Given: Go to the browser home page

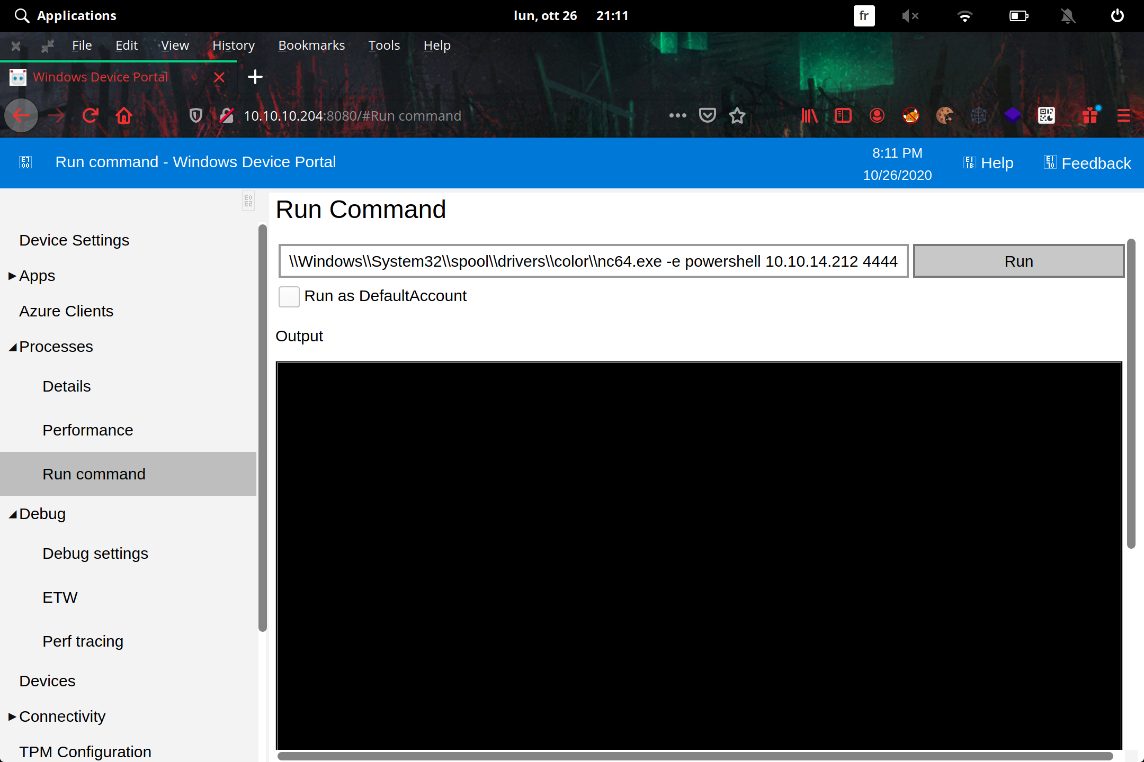Looking at the screenshot, I should 124,115.
